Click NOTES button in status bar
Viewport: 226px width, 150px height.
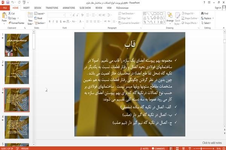coord(144,148)
